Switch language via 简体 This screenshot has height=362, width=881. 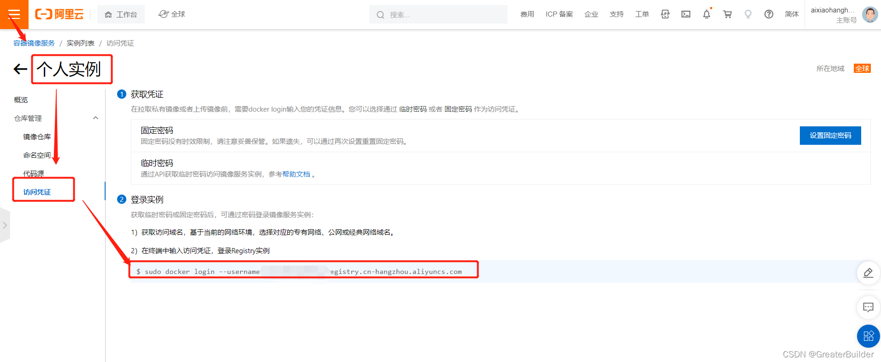(792, 14)
